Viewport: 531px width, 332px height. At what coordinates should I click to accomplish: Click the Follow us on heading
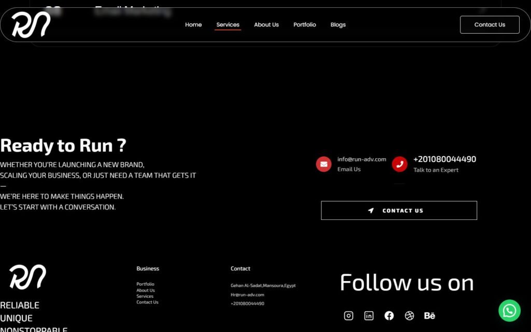pyautogui.click(x=407, y=283)
